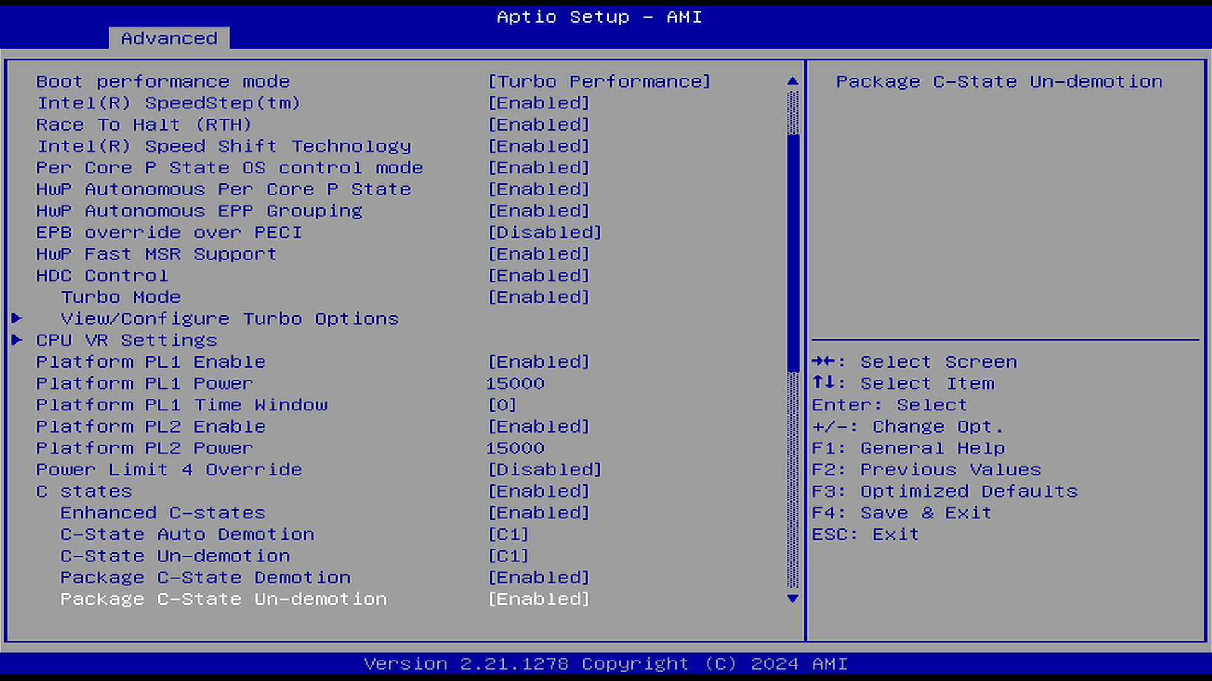This screenshot has width=1212, height=681.
Task: Change C states Enabled value
Action: click(539, 491)
